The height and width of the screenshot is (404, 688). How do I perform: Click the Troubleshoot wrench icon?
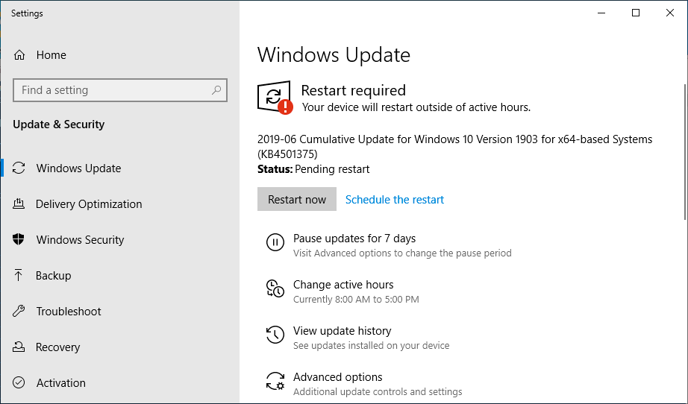[x=19, y=311]
